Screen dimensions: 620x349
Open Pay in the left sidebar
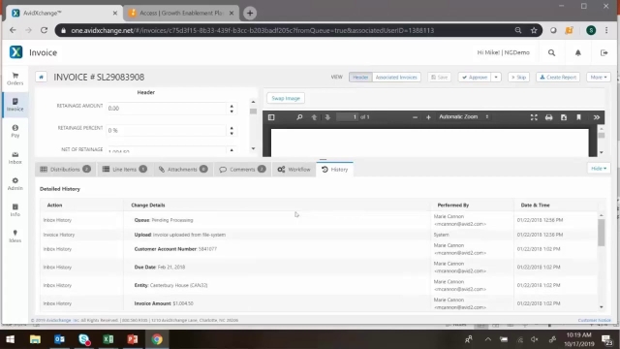pos(15,131)
